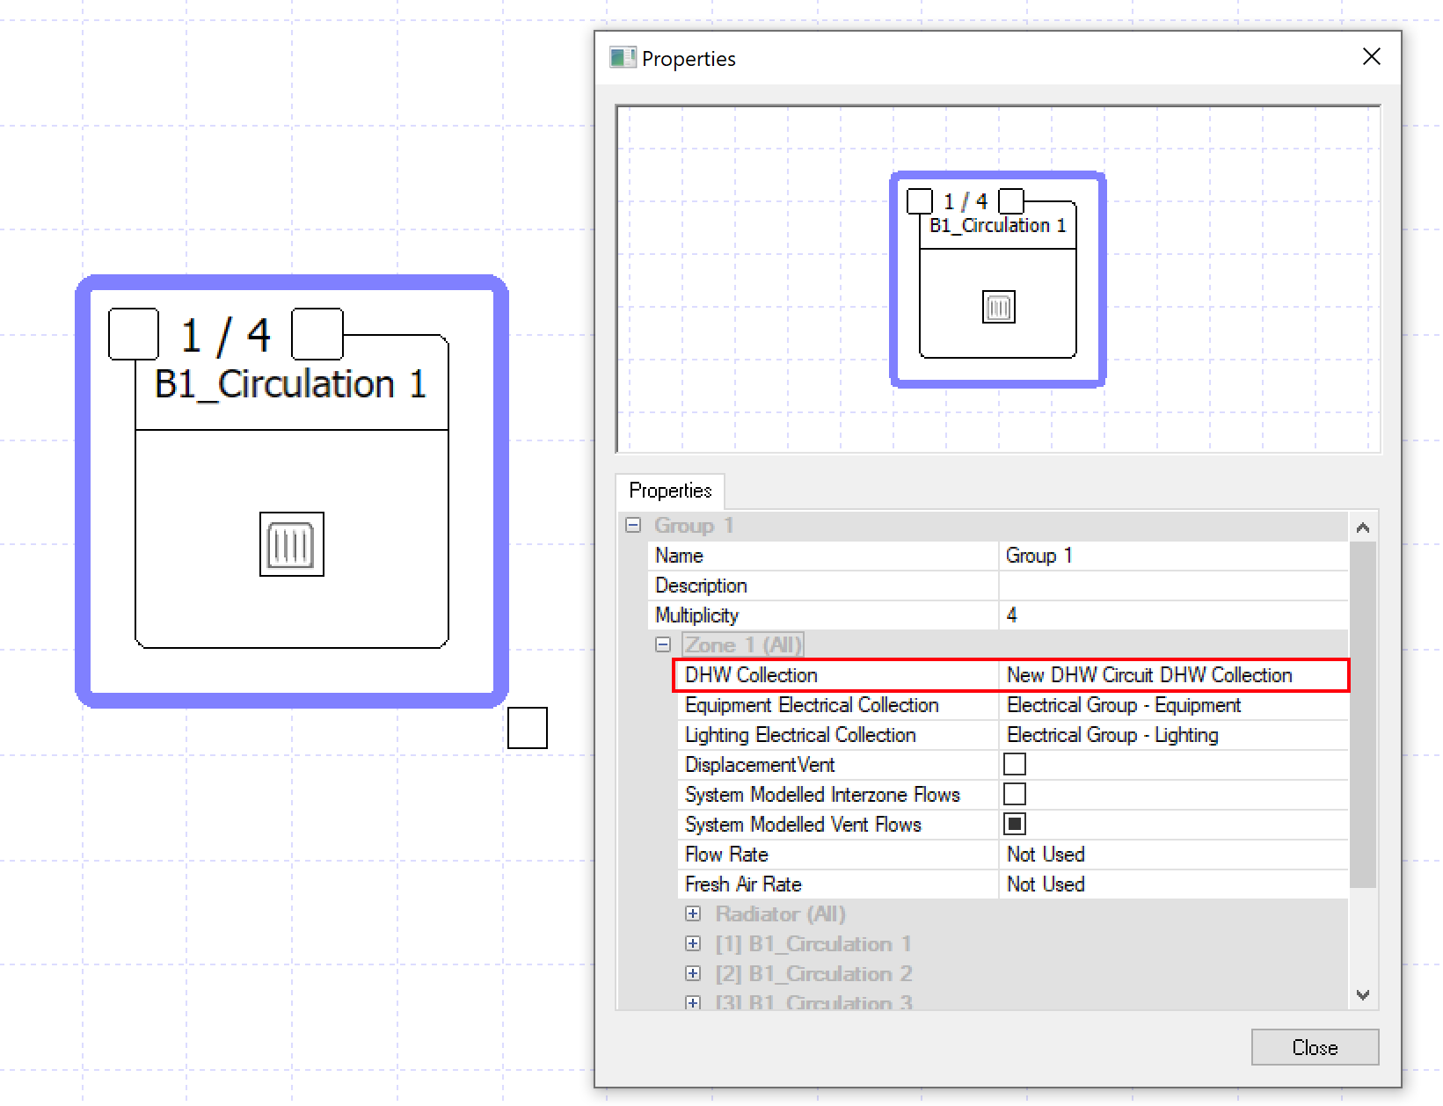This screenshot has width=1443, height=1106.
Task: Expand the Radiator (All) node
Action: click(x=693, y=913)
